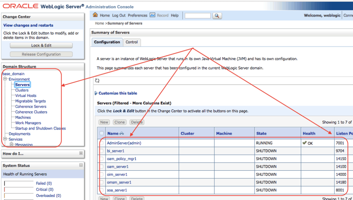The width and height of the screenshot is (353, 200).
Task: Check the omsm_server1 row checkbox
Action: click(x=102, y=182)
